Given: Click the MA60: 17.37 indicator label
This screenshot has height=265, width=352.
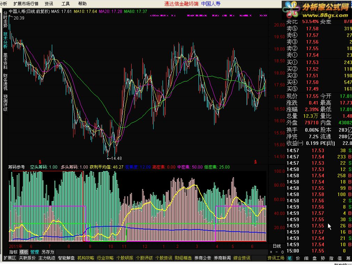Looking at the screenshot, I should point(135,11).
